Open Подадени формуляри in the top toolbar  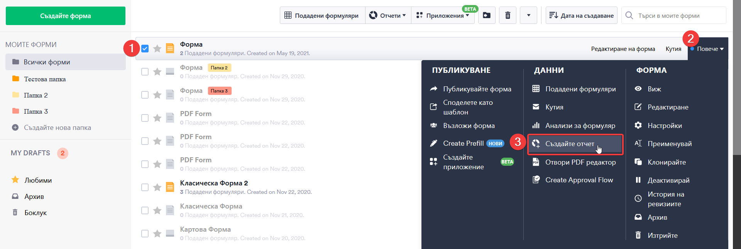(322, 15)
